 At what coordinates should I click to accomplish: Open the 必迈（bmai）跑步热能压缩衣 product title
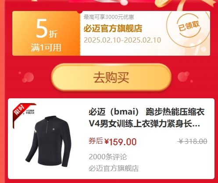[147, 118]
